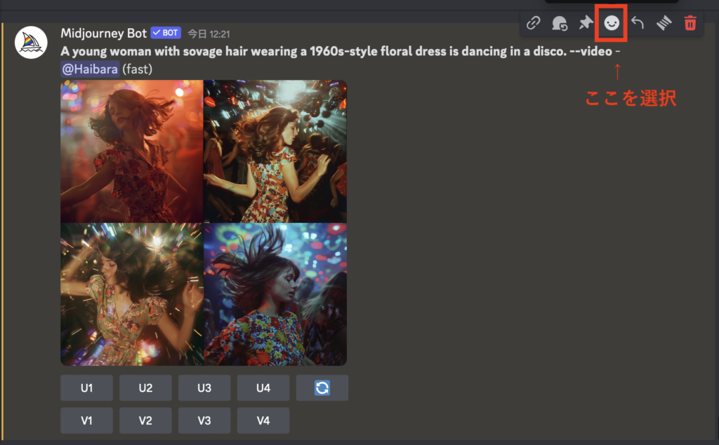Click the mark unread icon
Image resolution: width=719 pixels, height=445 pixels.
point(560,23)
